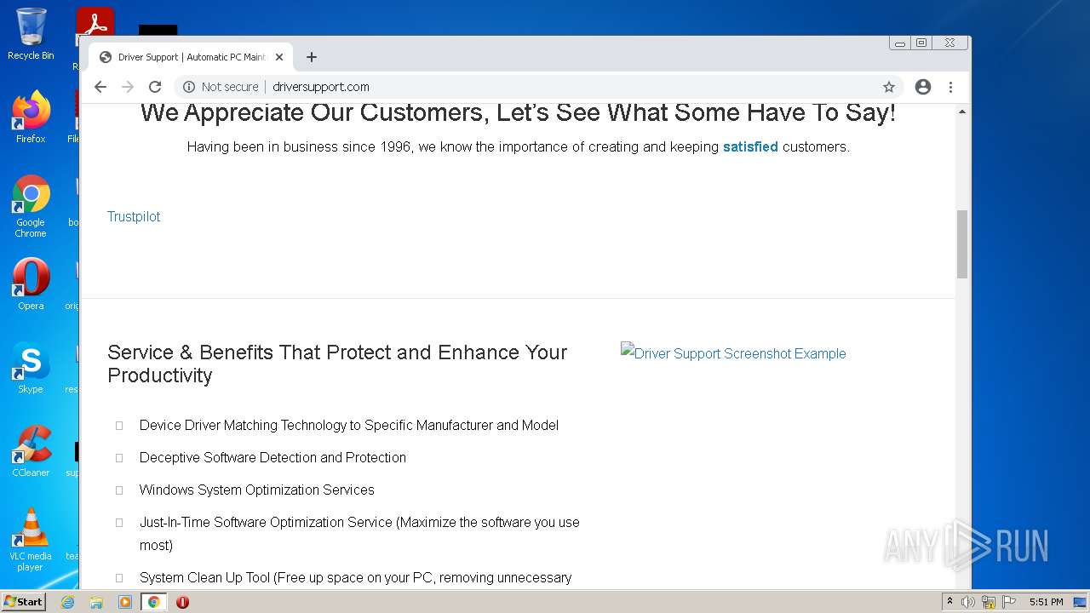Screen dimensions: 1090x613
Task: View site information next to Not secure
Action: (189, 87)
